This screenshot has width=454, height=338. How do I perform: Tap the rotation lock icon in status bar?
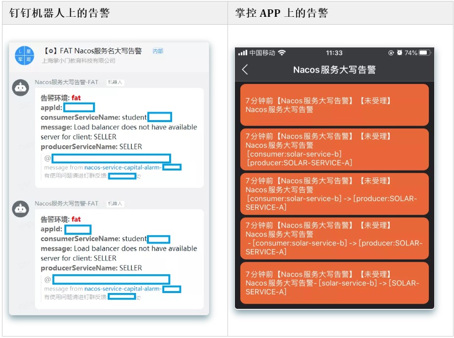(391, 53)
